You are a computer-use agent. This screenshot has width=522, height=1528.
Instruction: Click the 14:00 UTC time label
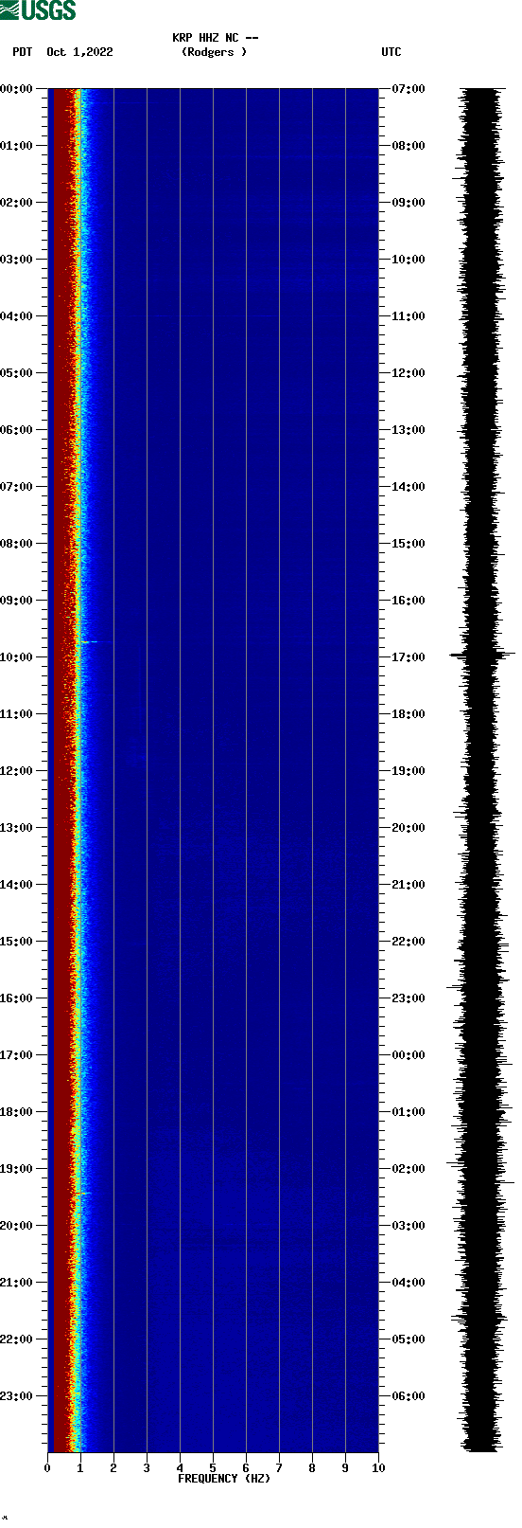point(409,487)
